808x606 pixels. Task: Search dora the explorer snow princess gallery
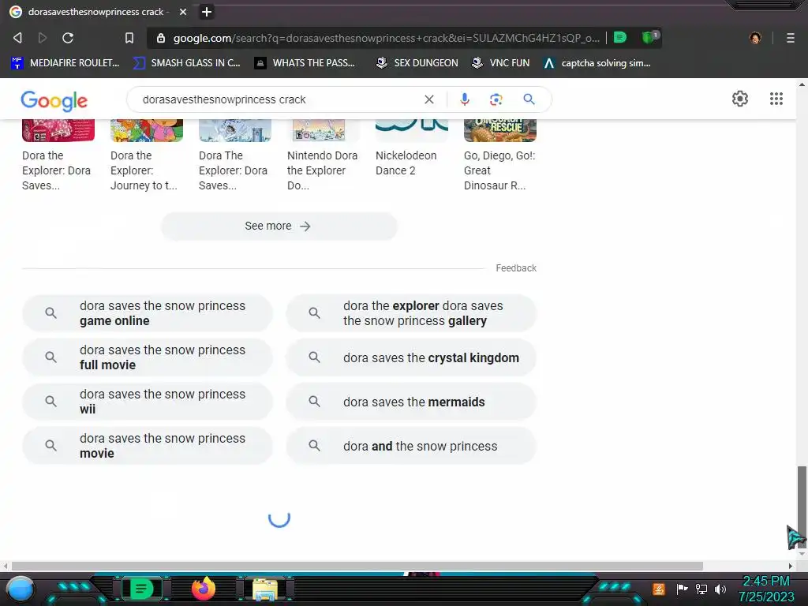click(411, 312)
